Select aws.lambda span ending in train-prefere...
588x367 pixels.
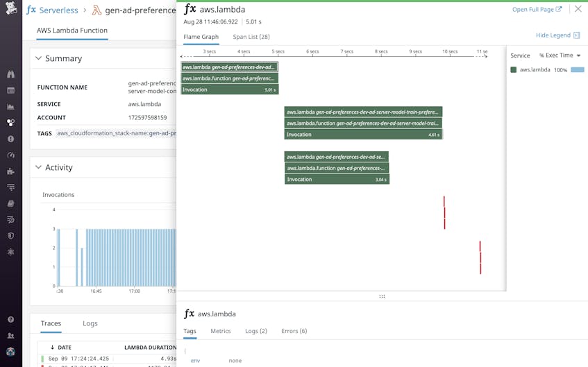[363, 112]
